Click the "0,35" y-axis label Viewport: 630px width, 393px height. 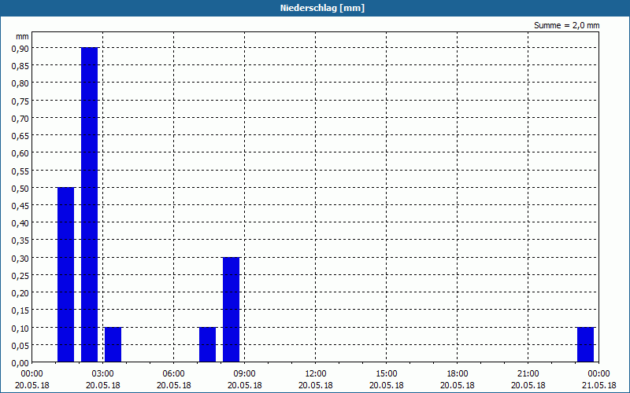tap(20, 241)
